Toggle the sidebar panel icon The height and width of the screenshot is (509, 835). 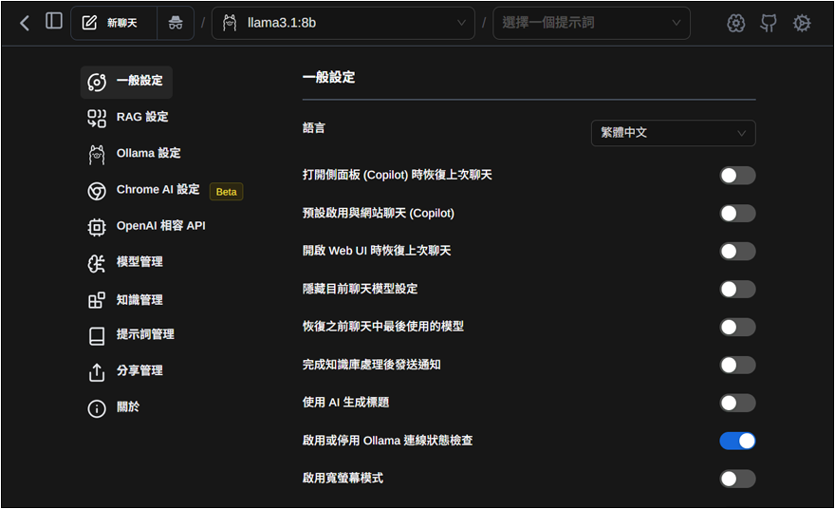pyautogui.click(x=54, y=21)
